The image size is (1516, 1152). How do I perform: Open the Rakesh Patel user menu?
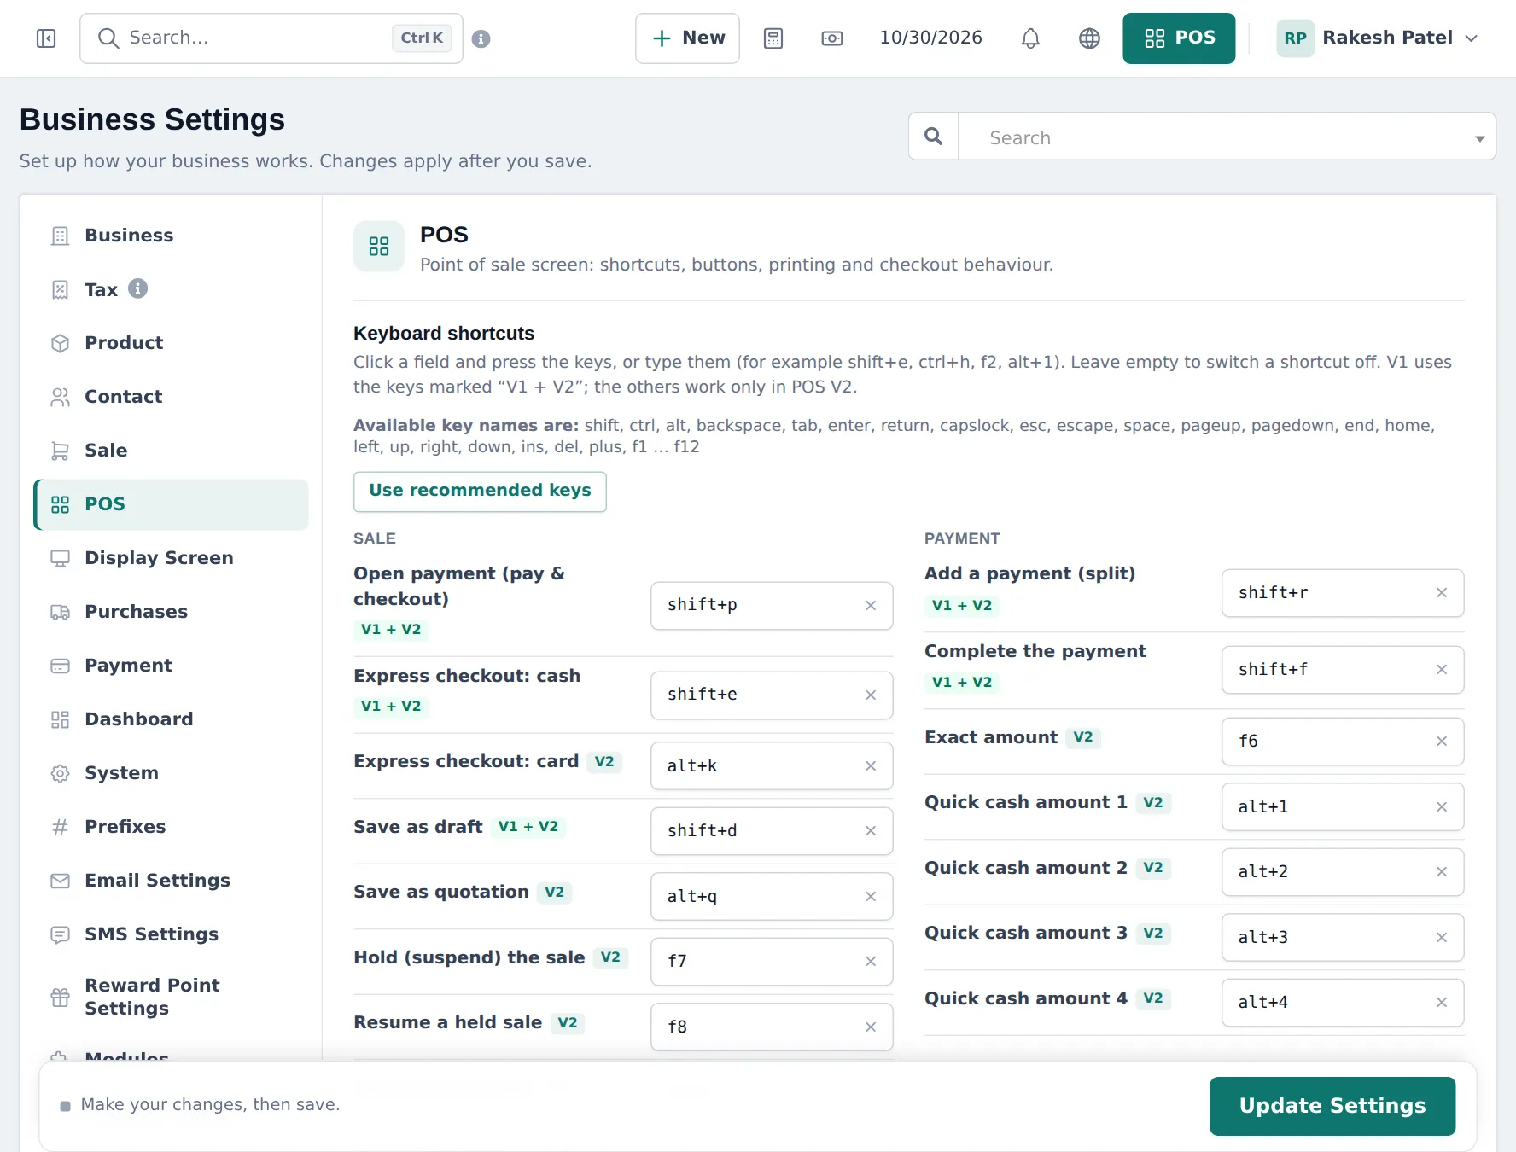click(x=1378, y=38)
